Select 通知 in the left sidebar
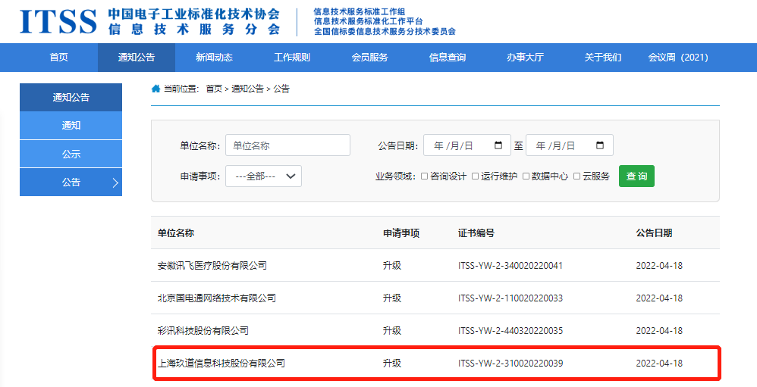The height and width of the screenshot is (387, 757). 71,126
